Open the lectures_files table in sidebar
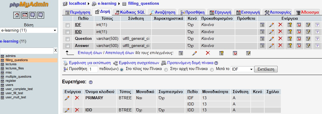Image resolution: width=322 pixels, height=114 pixels. [x=15, y=68]
